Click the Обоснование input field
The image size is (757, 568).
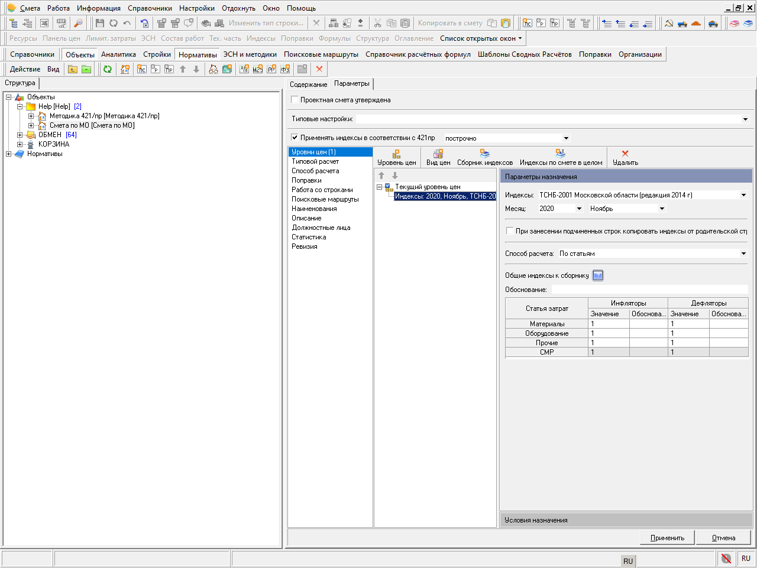[649, 290]
